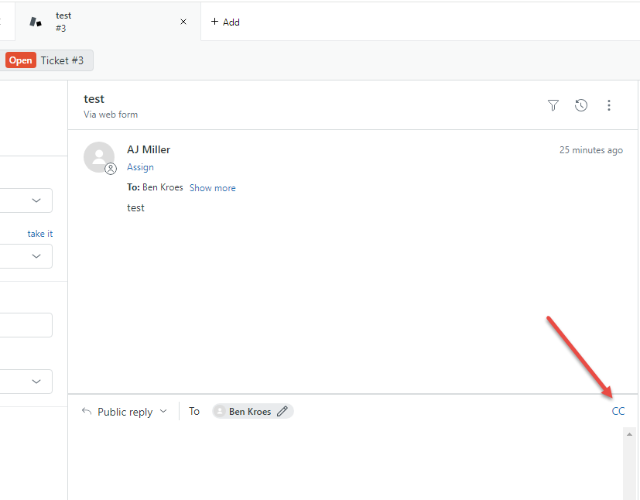Click the ticket icon in the test tab

pos(35,22)
